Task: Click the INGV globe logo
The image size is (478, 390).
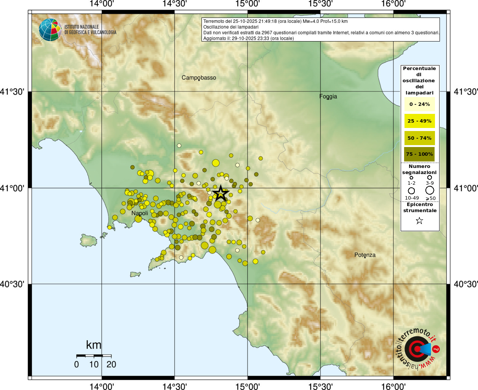Action: click(50, 30)
